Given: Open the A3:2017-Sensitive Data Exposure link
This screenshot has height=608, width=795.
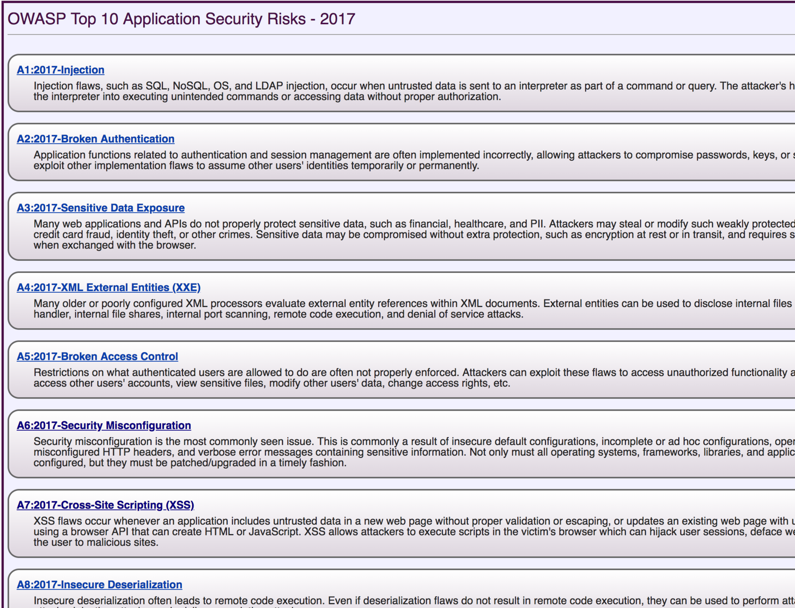Looking at the screenshot, I should pyautogui.click(x=100, y=208).
